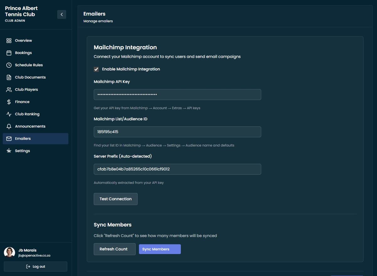
Task: Click the Emailers envelope icon
Action: (x=9, y=138)
